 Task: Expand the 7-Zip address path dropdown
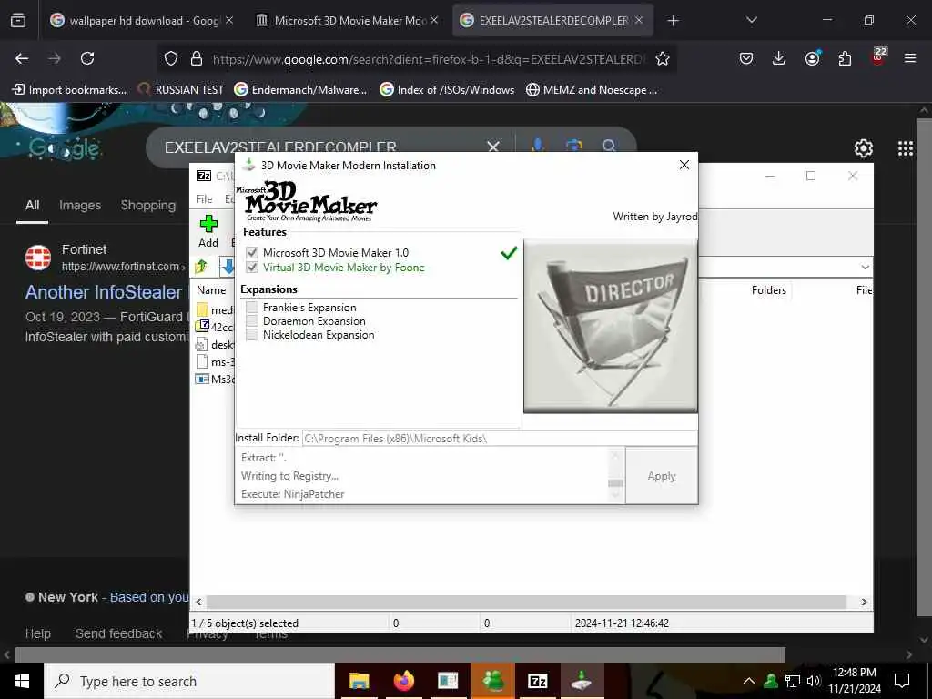click(x=865, y=268)
